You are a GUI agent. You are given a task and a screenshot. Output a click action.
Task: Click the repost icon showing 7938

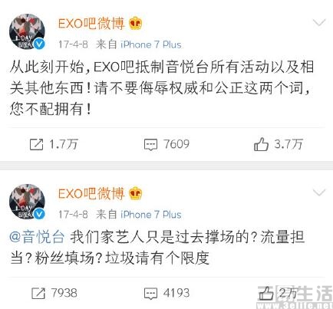(38, 293)
